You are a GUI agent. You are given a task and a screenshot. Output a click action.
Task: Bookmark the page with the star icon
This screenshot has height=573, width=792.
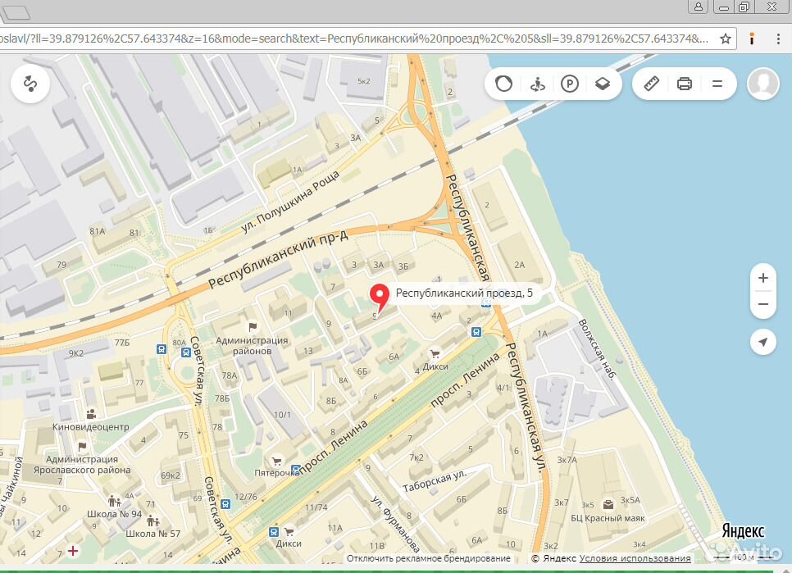[725, 39]
